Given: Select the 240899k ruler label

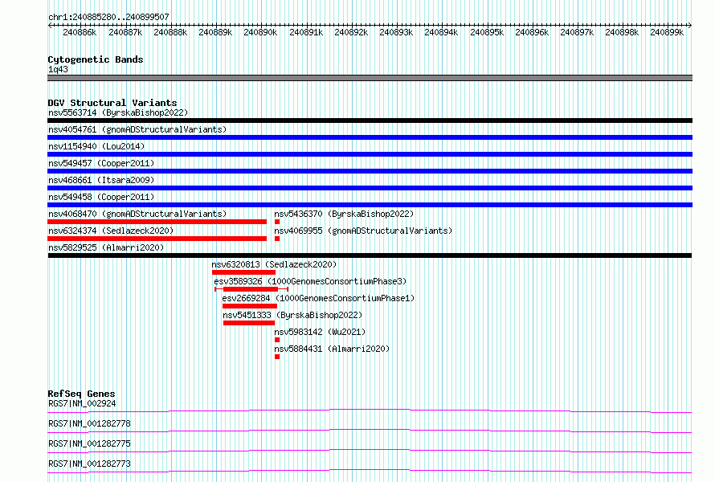Looking at the screenshot, I should [x=667, y=32].
